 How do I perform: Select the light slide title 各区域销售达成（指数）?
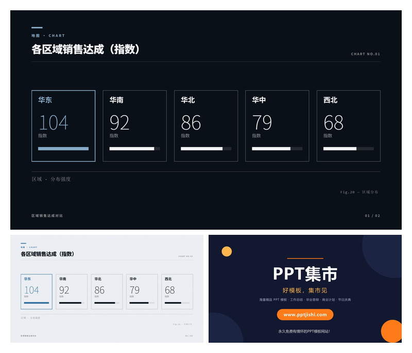tap(47, 254)
